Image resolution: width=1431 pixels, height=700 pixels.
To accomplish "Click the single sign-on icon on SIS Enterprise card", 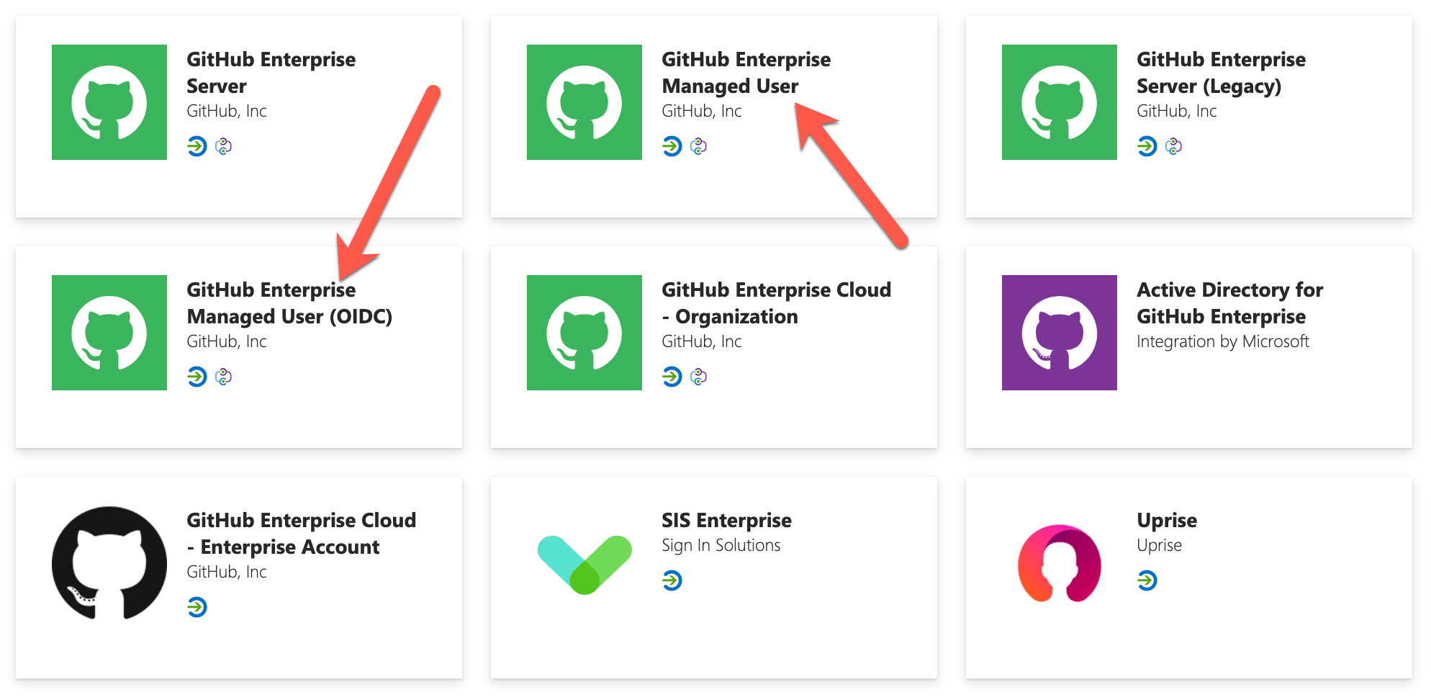I will pyautogui.click(x=672, y=580).
